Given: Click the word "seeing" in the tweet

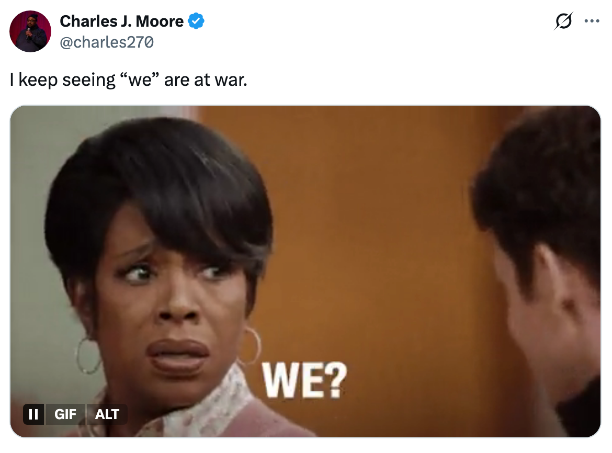Looking at the screenshot, I should pyautogui.click(x=88, y=81).
